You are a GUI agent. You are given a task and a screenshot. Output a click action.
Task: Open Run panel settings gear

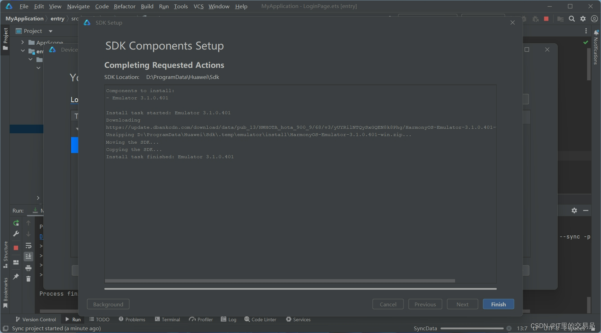[574, 210]
